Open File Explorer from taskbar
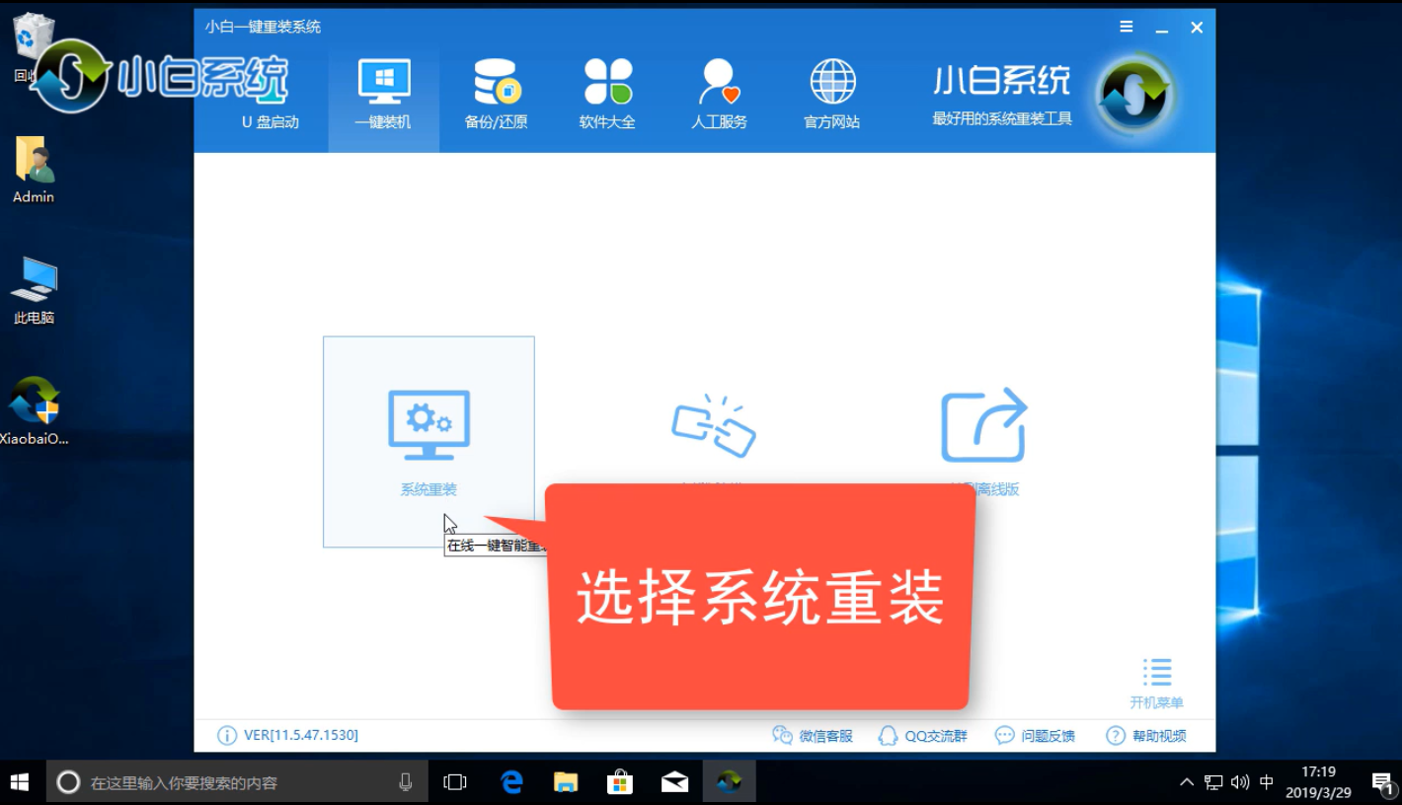The image size is (1402, 805). 566,782
